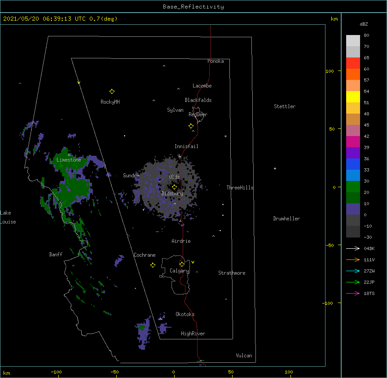Click the white 04DK arrow legend icon
Image resolution: width=387 pixels, height=378 pixels.
click(353, 248)
